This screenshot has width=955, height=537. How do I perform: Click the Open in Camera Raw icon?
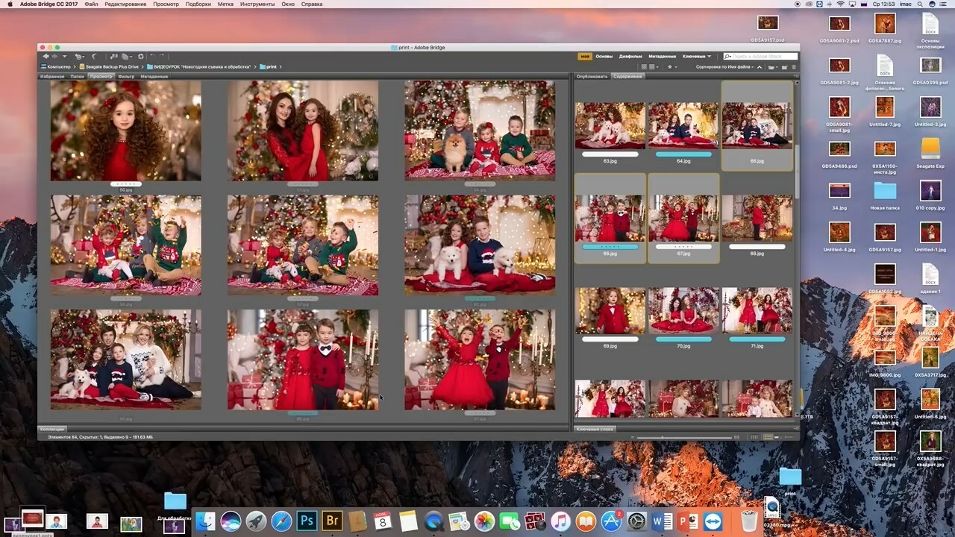[x=140, y=57]
